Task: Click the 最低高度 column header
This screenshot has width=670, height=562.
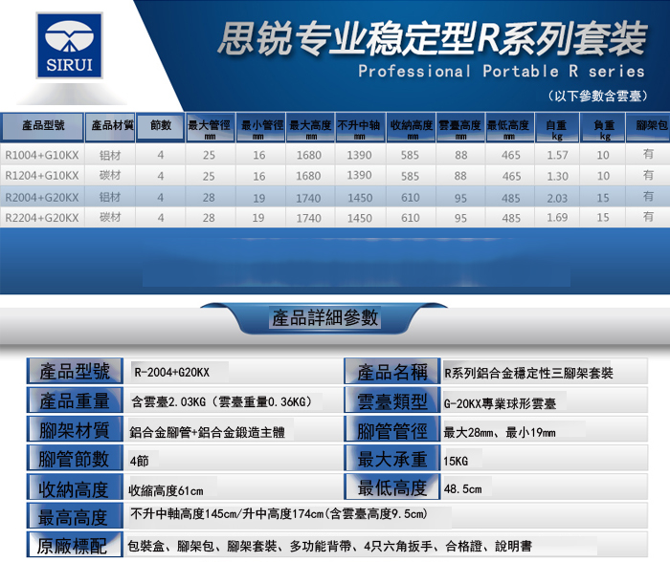Action: (510, 127)
